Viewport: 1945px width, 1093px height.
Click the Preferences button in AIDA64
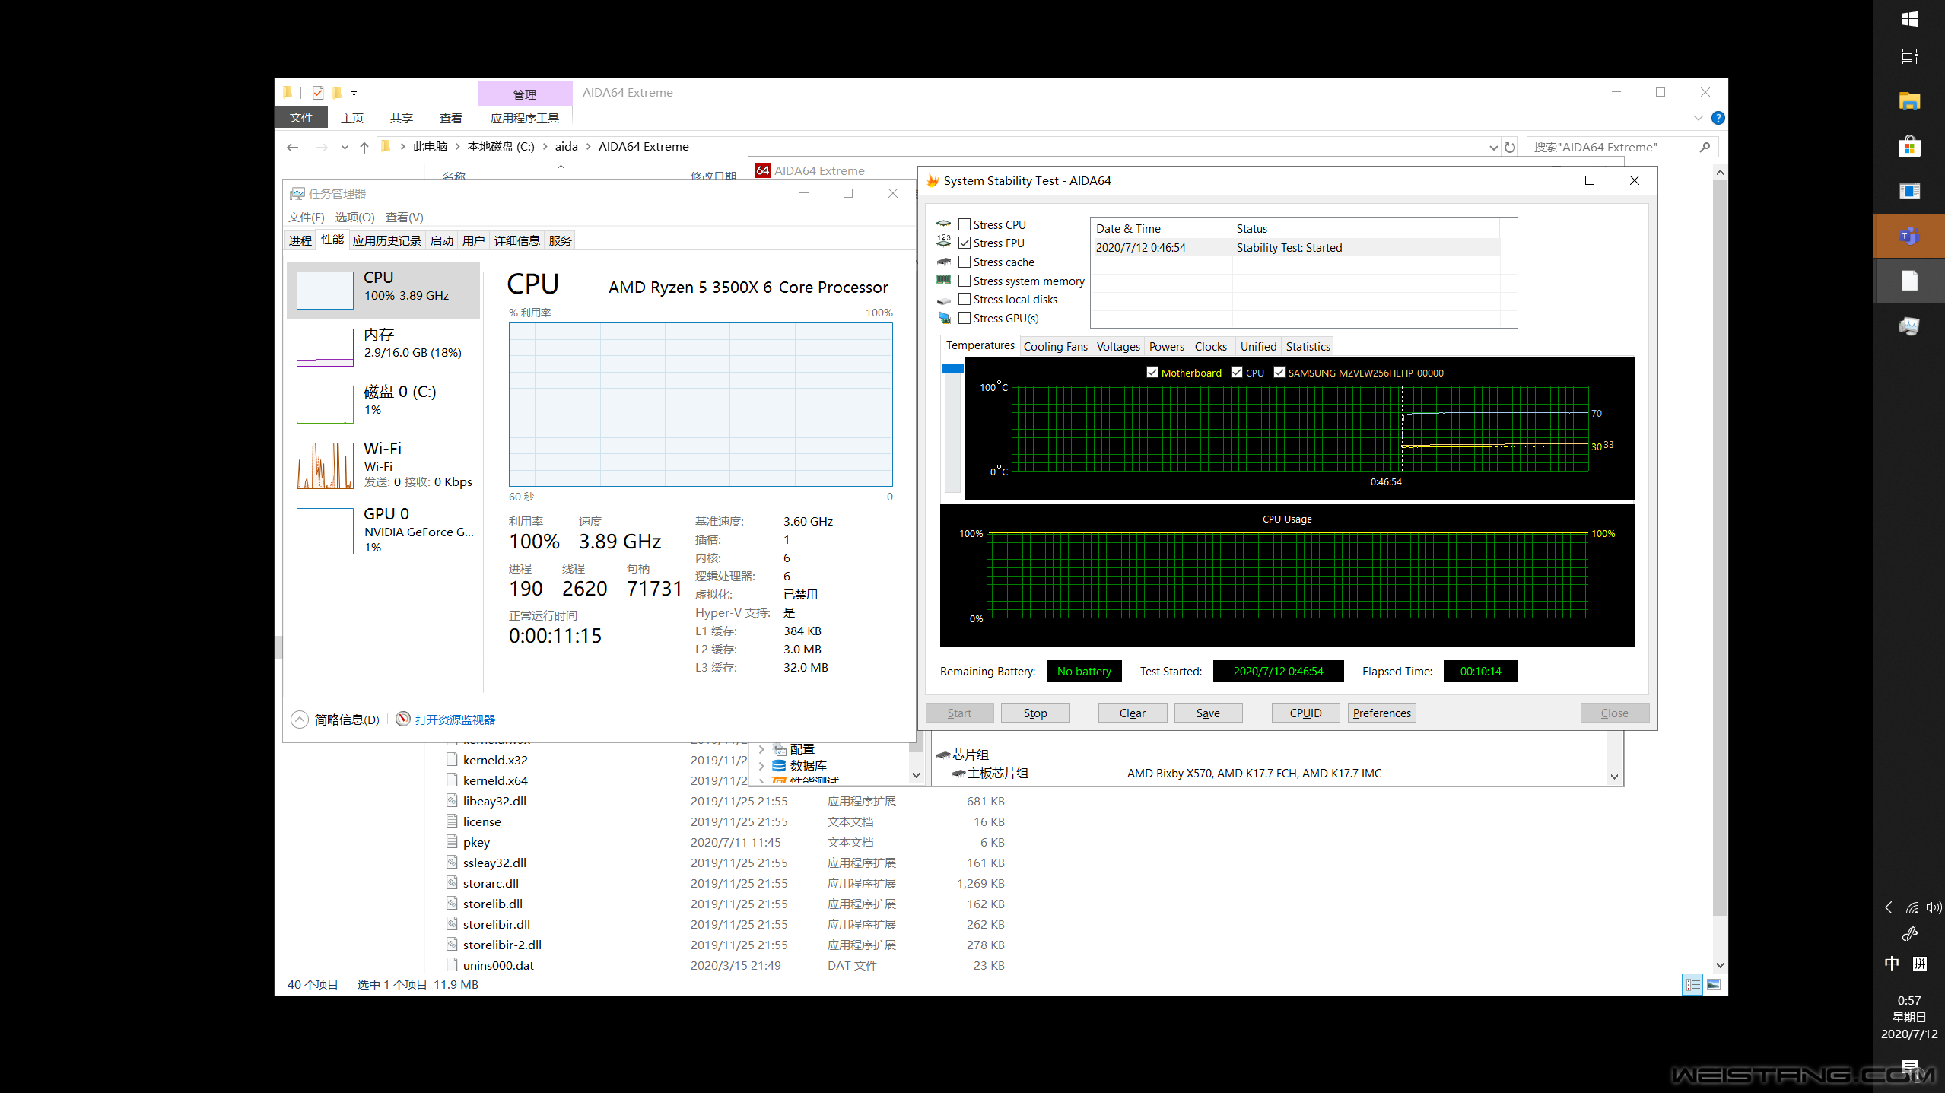(1381, 712)
